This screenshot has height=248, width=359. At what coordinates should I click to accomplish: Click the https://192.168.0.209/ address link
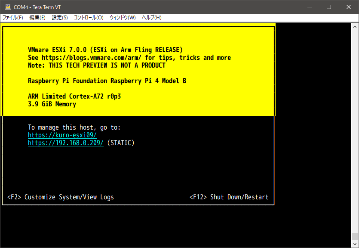pos(66,143)
